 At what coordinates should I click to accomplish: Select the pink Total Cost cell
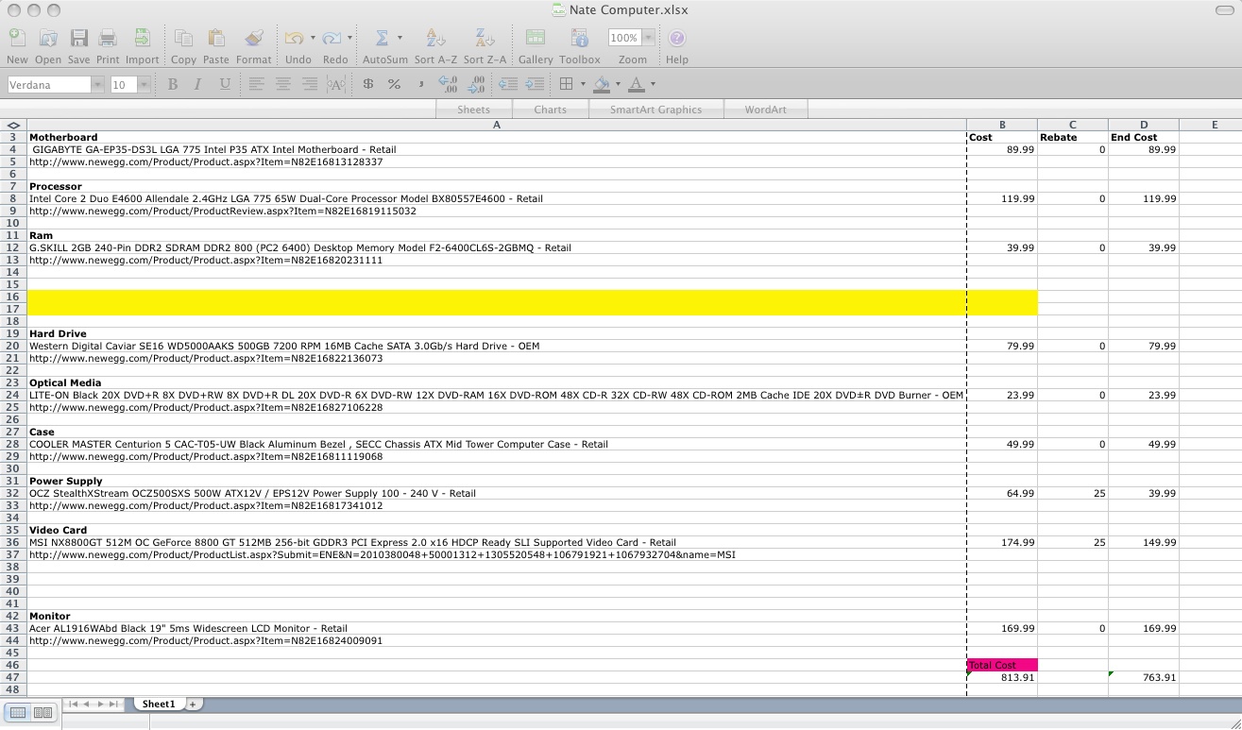tap(1002, 665)
